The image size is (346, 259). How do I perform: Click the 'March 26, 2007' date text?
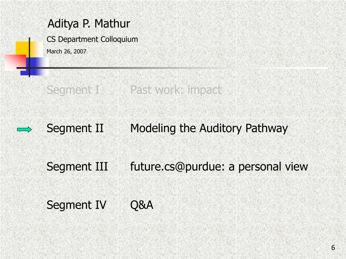click(67, 51)
